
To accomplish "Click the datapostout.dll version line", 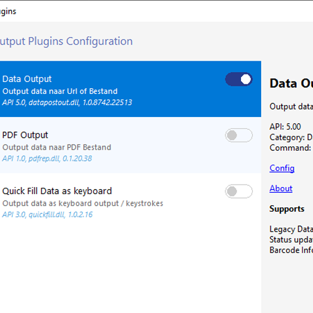I will tap(67, 103).
